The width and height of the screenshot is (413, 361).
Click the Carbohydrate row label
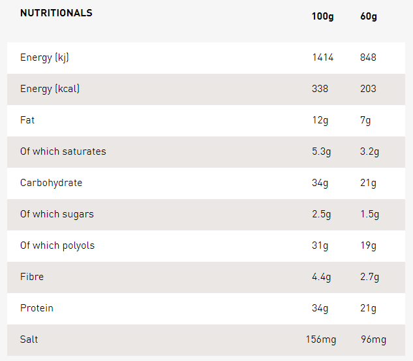point(51,183)
